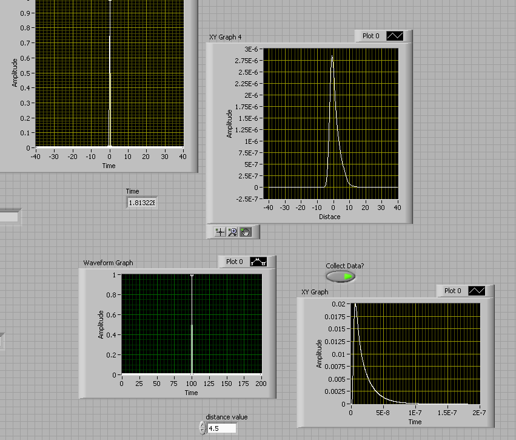Click the 3E-6 y-axis maximum value

(x=253, y=49)
